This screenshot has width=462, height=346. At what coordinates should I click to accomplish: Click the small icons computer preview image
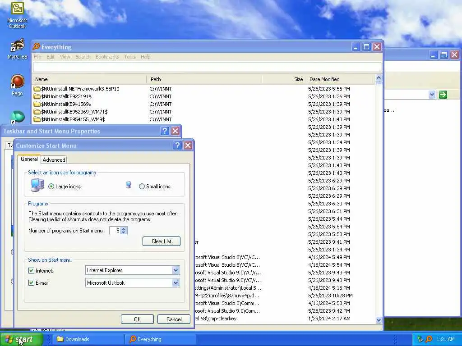pyautogui.click(x=129, y=185)
